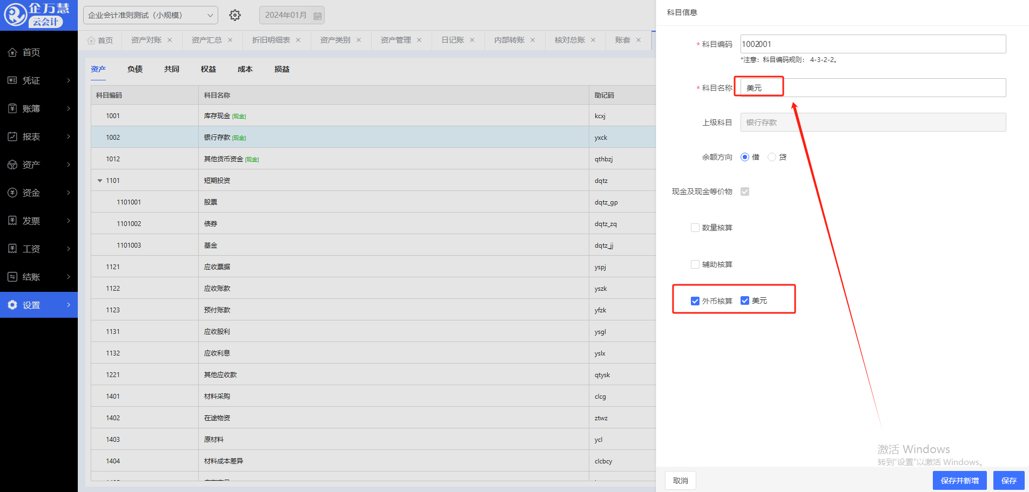1029x492 pixels.
Task: Click the 取消 button
Action: (681, 481)
